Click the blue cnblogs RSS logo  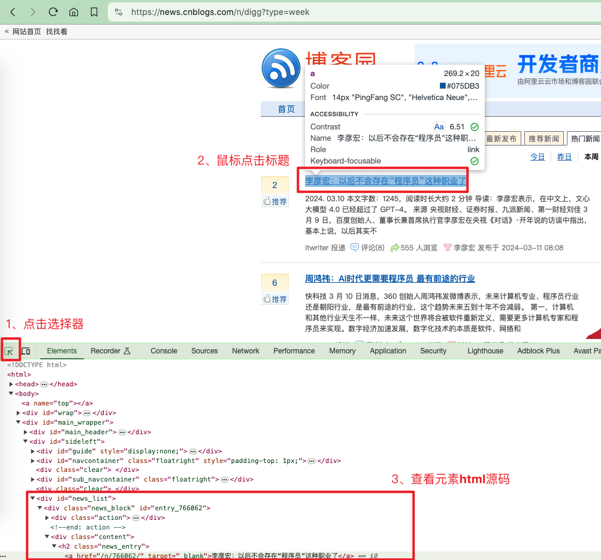pos(281,68)
